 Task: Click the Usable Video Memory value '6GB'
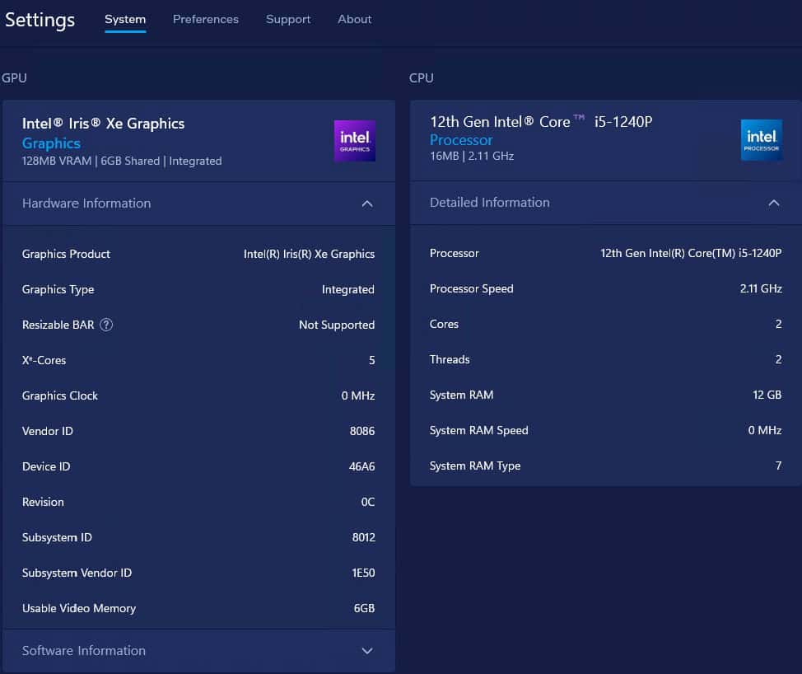pyautogui.click(x=364, y=608)
